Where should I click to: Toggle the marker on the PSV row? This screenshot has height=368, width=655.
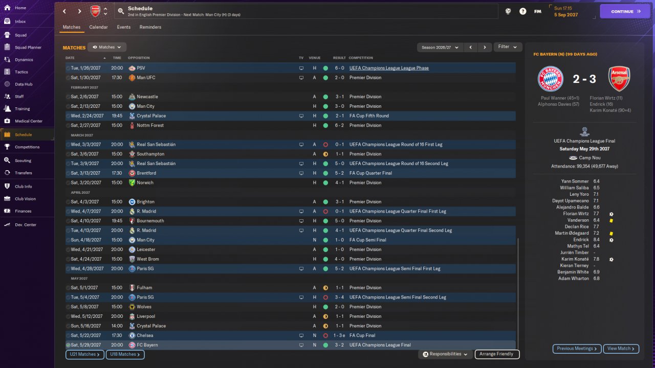(x=69, y=68)
